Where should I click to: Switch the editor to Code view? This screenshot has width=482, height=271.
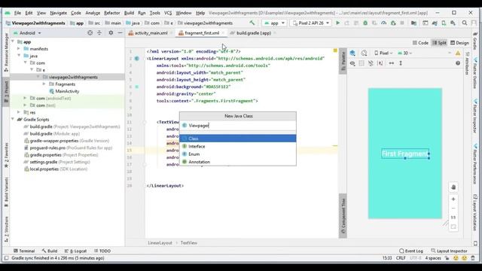coord(420,43)
